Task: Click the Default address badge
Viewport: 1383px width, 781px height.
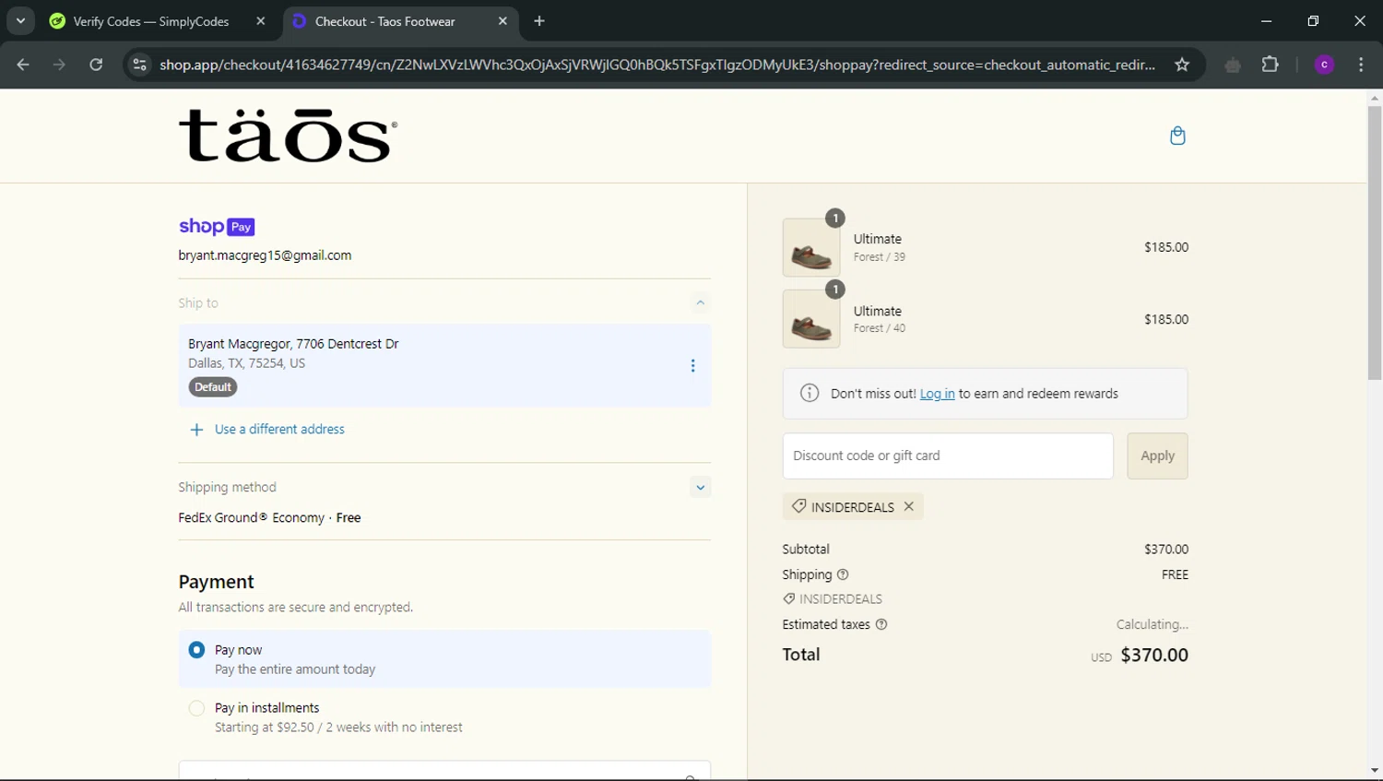Action: pyautogui.click(x=213, y=387)
